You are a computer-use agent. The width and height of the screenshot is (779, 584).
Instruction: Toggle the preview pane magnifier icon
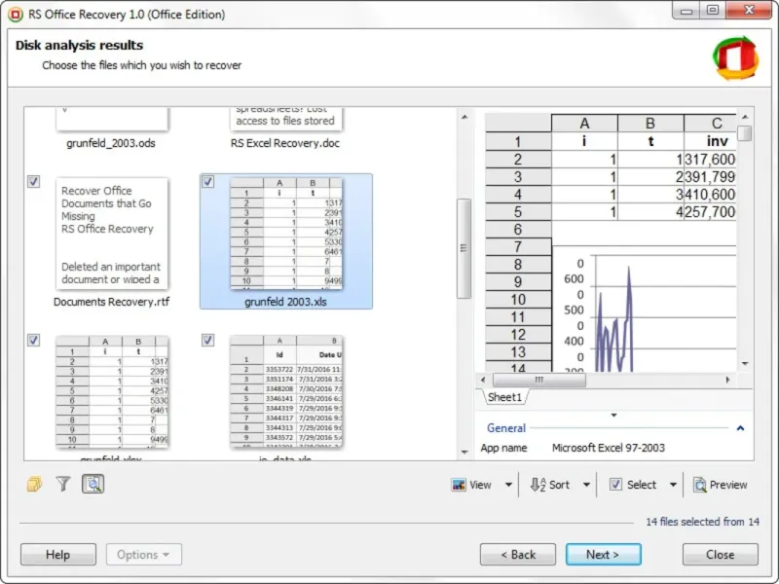coord(93,484)
